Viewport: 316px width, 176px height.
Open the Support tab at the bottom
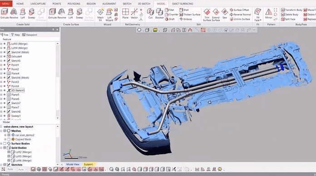point(88,164)
